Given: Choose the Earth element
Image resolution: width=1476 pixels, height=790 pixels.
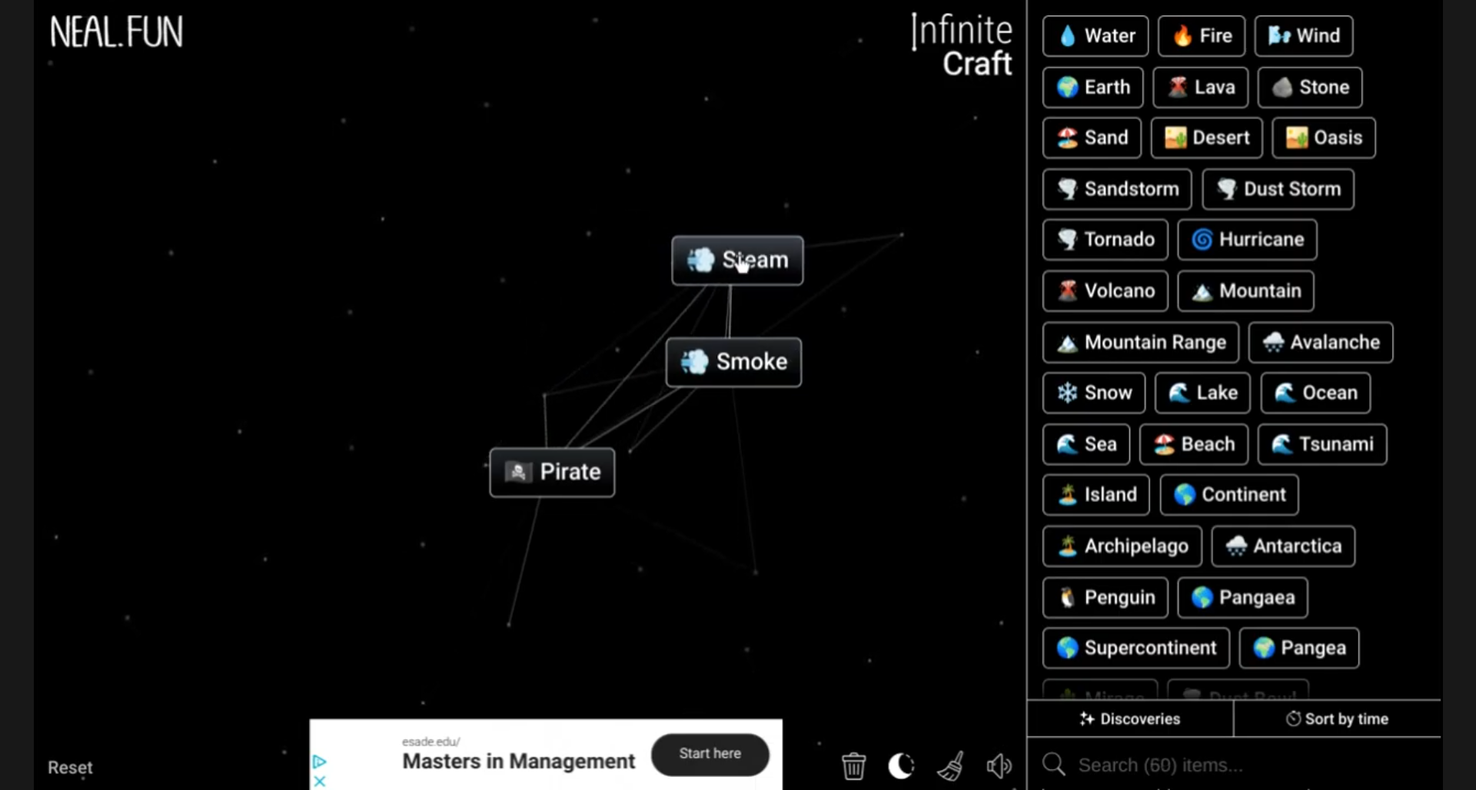Looking at the screenshot, I should (x=1093, y=88).
